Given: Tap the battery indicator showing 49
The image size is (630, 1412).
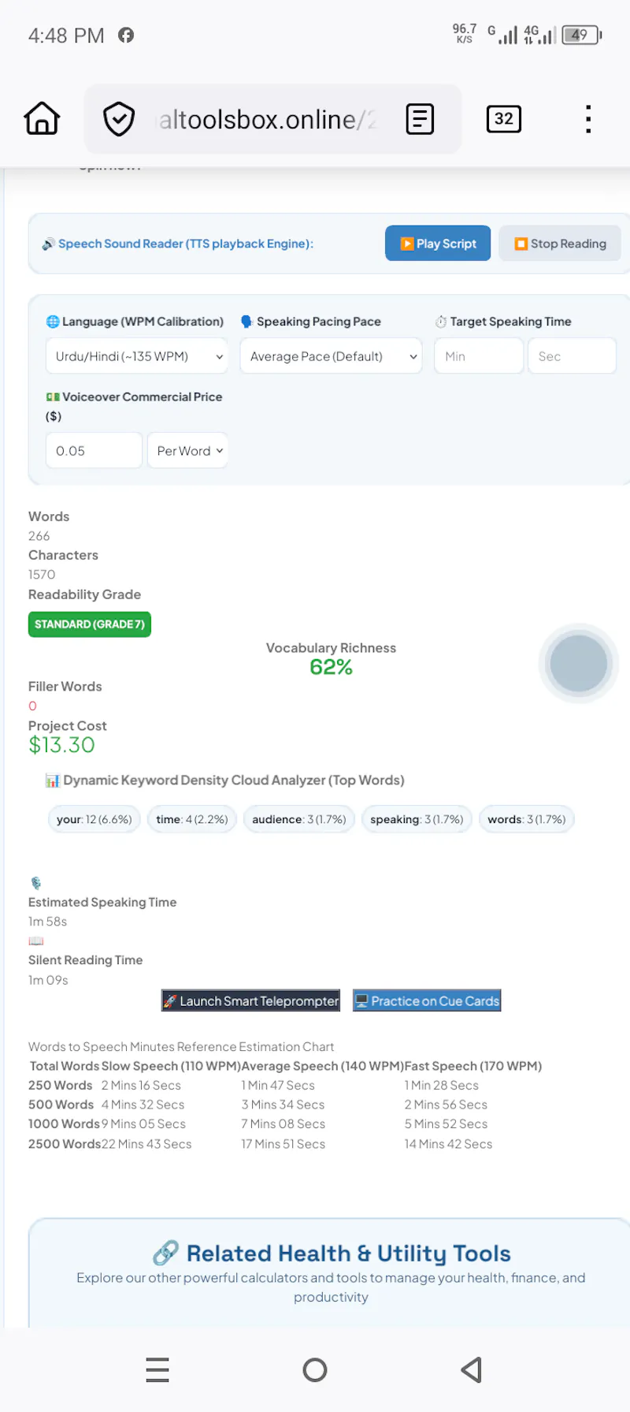Looking at the screenshot, I should point(582,35).
